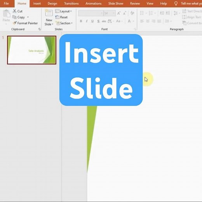This screenshot has height=202, width=202.
Task: Align text left in Paragraph group
Action: [x=142, y=21]
